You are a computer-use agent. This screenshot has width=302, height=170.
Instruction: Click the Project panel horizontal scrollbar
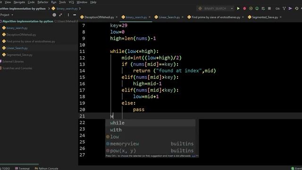tap(19, 164)
